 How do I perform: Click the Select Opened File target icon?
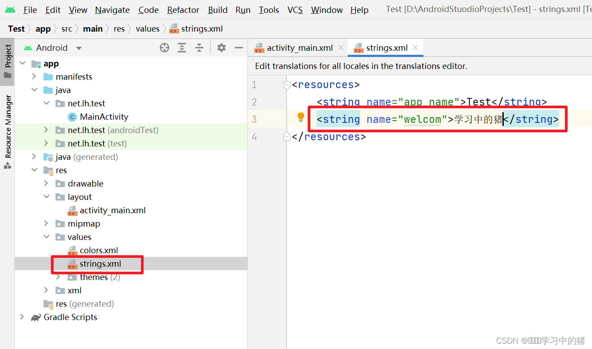click(164, 48)
